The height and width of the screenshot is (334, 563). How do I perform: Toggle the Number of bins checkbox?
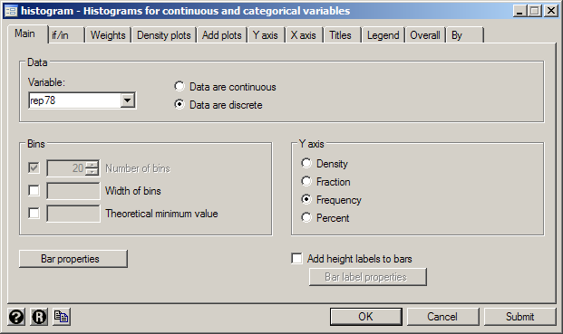click(34, 167)
